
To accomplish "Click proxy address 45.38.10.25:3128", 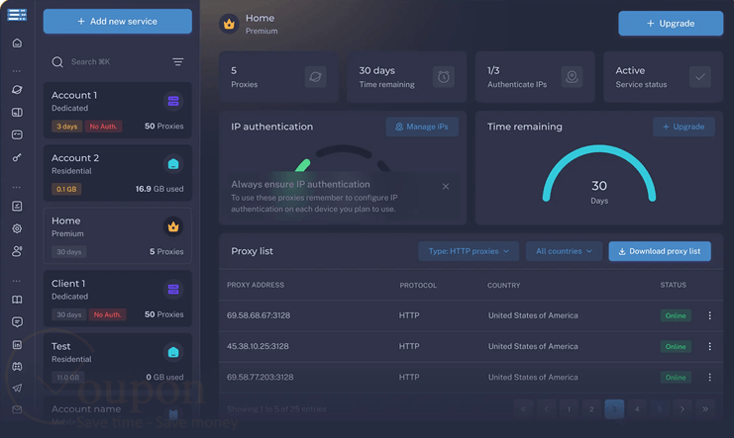I will pos(258,346).
